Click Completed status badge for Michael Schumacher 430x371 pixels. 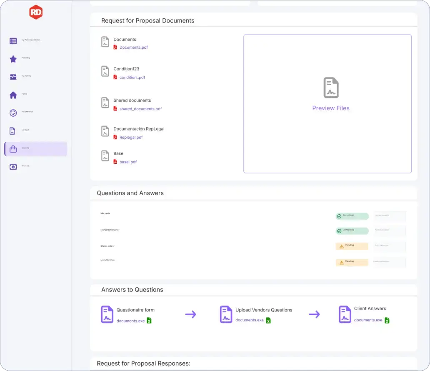coord(352,231)
